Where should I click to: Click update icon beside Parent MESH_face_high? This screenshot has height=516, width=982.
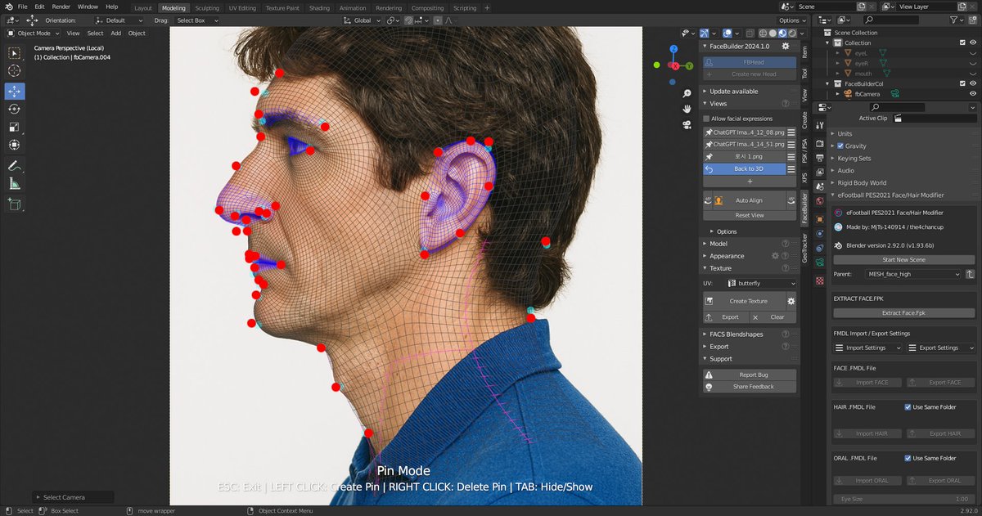click(x=970, y=275)
